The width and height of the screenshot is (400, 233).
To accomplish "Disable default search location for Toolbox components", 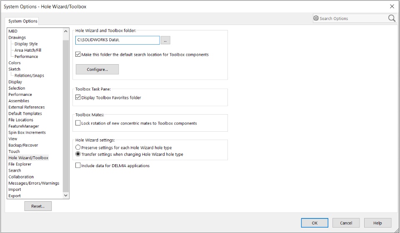I will coord(78,54).
